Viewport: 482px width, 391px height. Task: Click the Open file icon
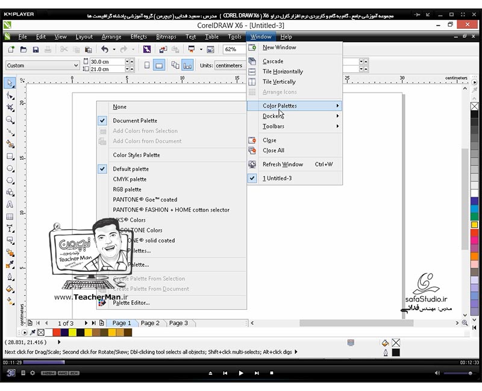23,49
